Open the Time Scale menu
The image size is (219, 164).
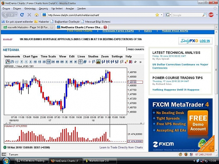[48, 56]
